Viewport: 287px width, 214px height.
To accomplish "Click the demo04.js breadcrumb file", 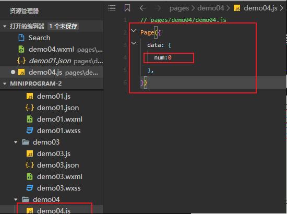I will tap(260, 8).
